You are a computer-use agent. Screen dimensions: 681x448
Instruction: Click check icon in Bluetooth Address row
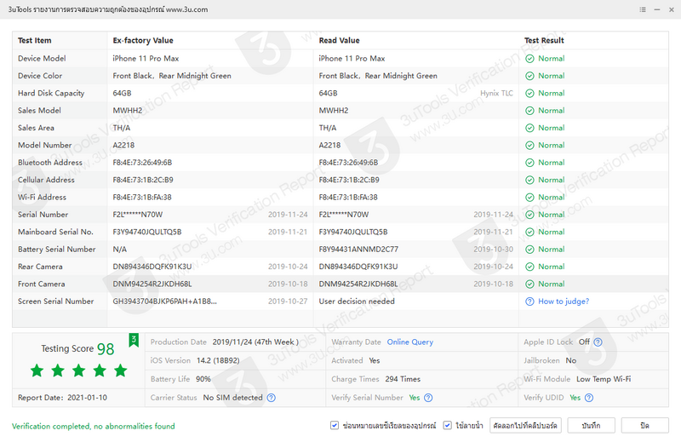tap(529, 163)
